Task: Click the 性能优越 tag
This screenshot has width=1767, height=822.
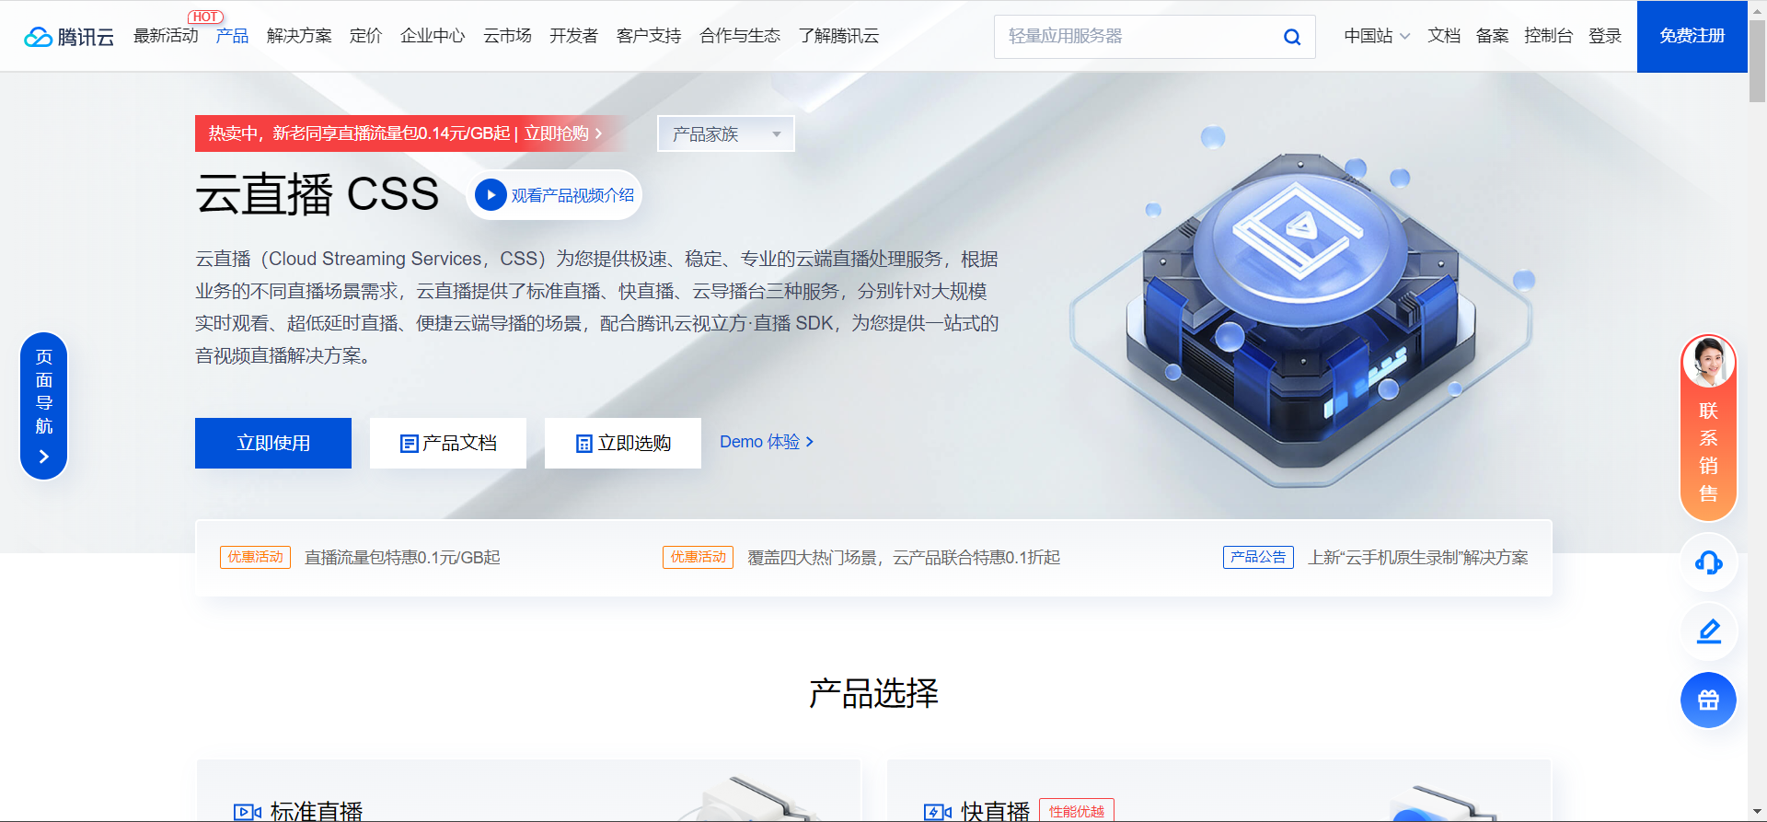Action: click(1077, 811)
